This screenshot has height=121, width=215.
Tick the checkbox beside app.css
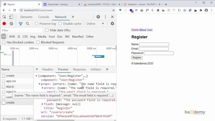4,81
